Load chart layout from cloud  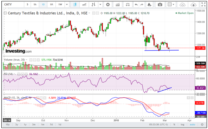point(182,5)
